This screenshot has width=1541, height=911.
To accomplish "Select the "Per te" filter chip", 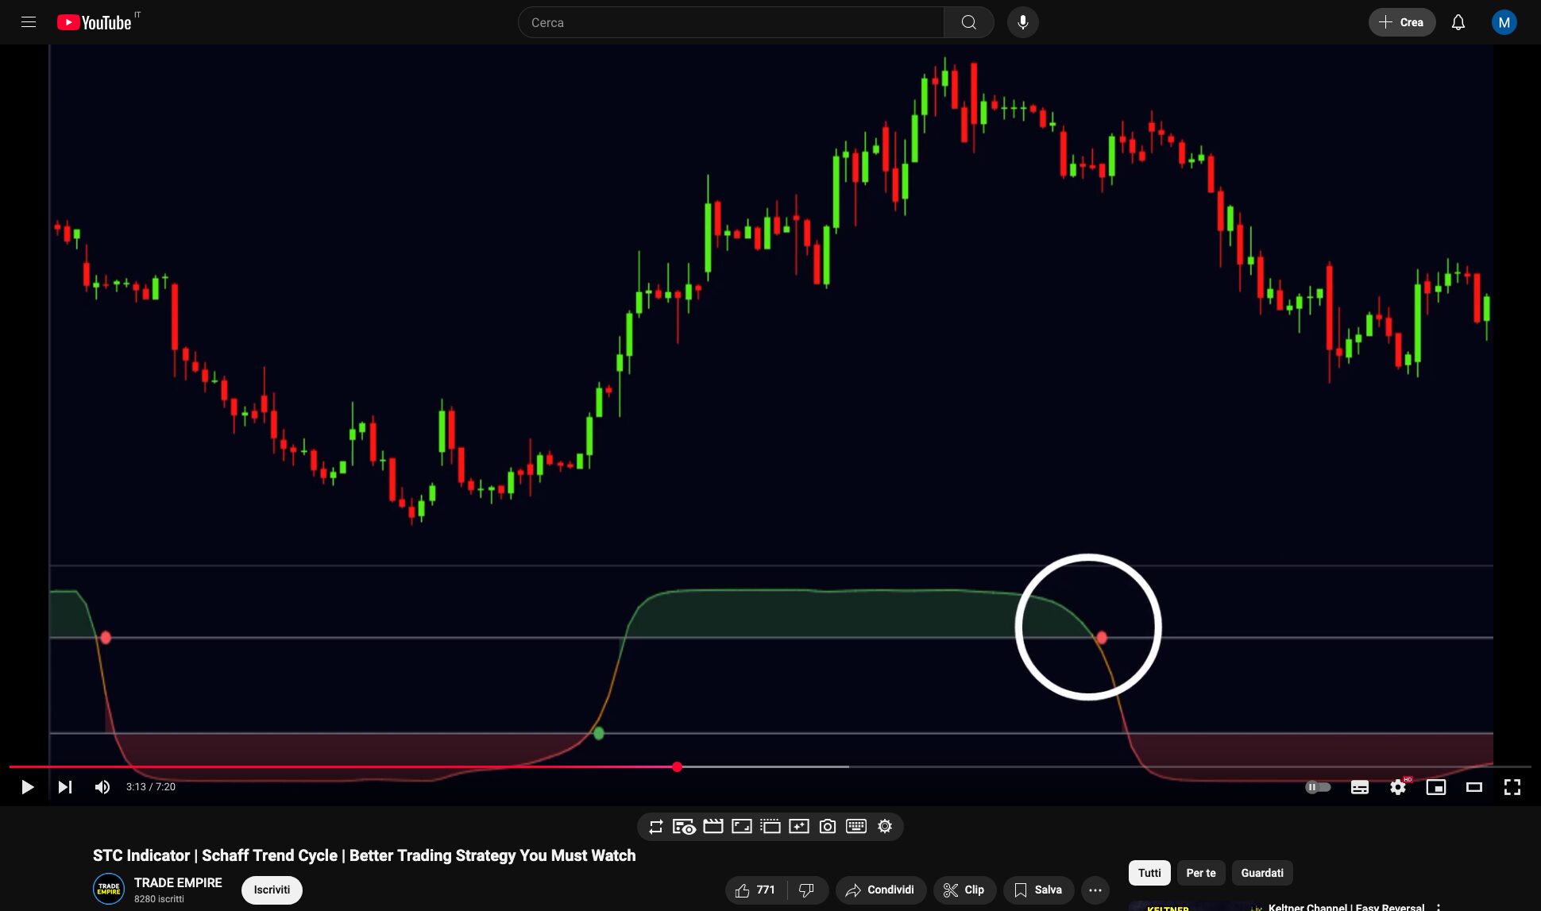I will point(1200,873).
